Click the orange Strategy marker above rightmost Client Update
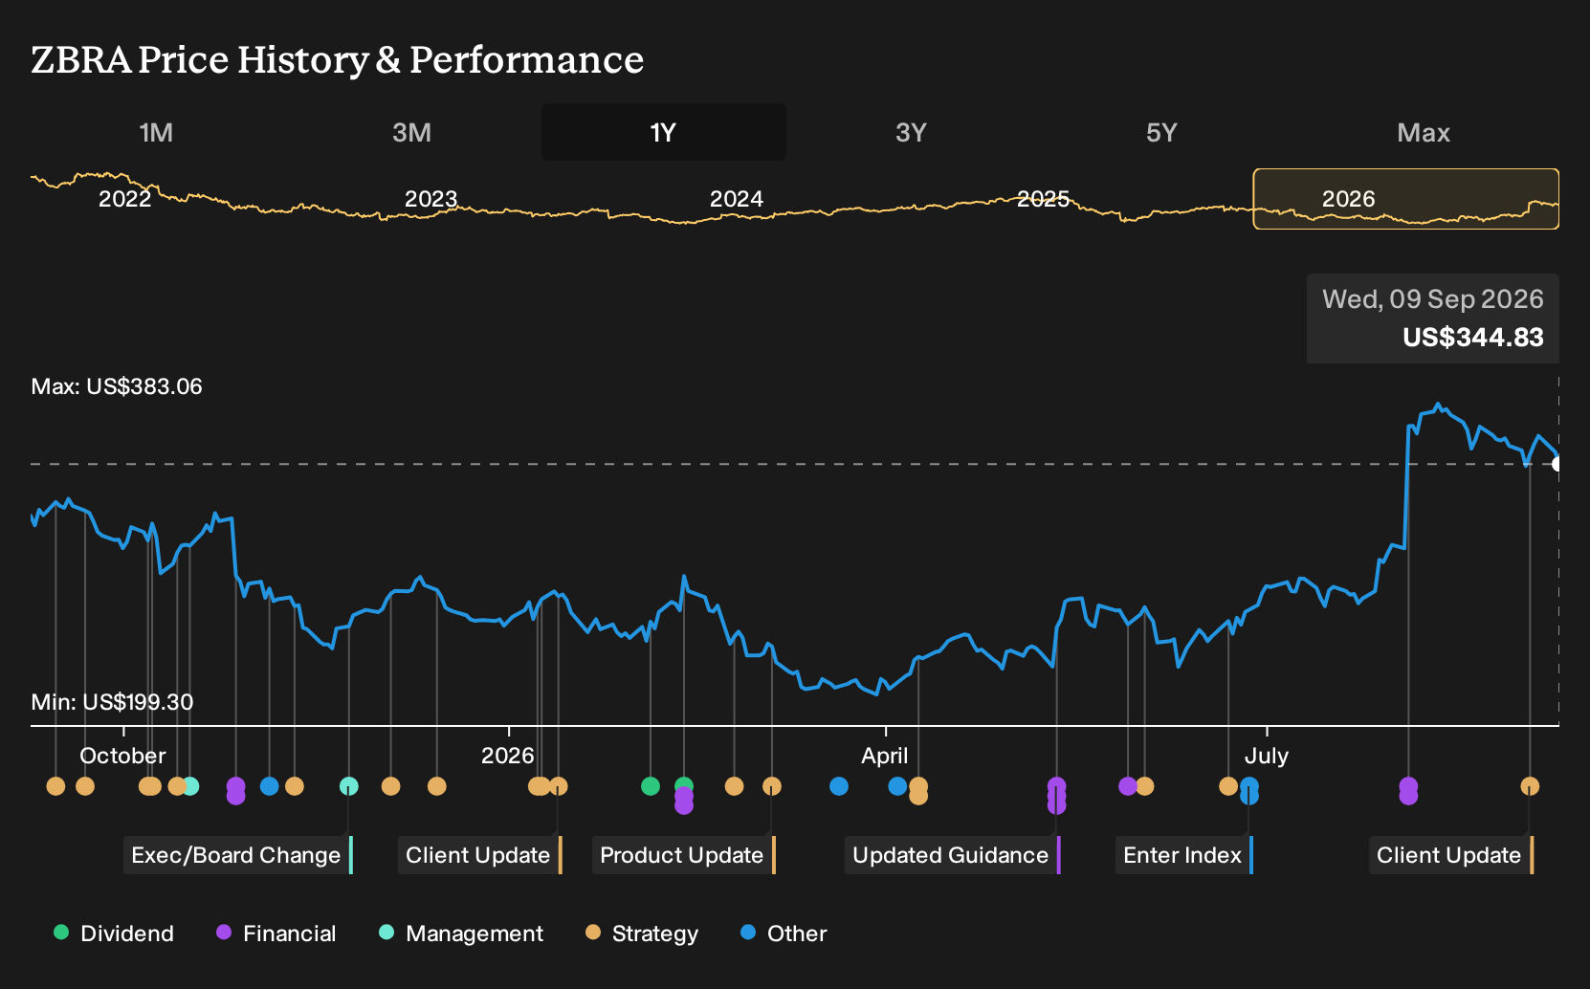The height and width of the screenshot is (989, 1590). coord(1530,786)
